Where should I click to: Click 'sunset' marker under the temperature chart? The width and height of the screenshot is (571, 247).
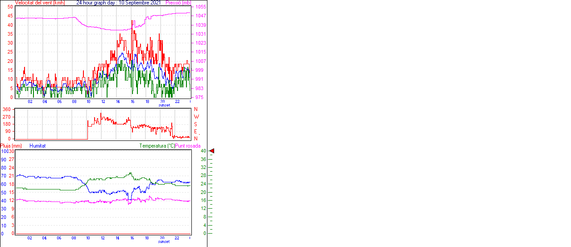[x=164, y=242]
